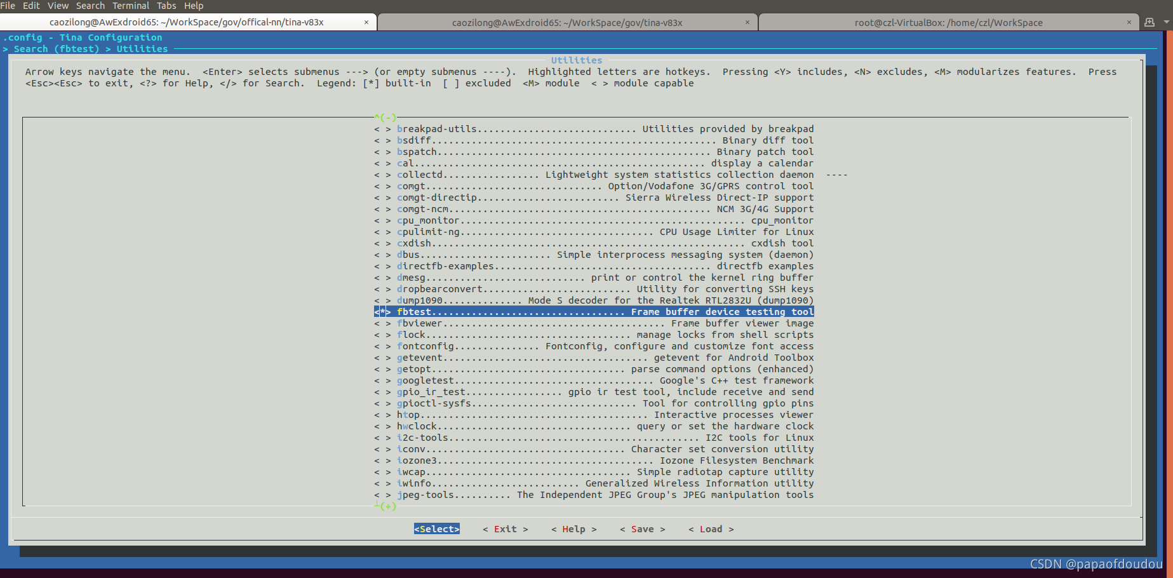Select the iconv entry
The image size is (1173, 578).
pyautogui.click(x=594, y=449)
